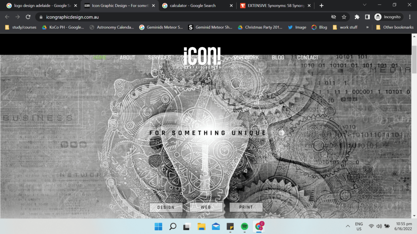The image size is (417, 234).
Task: Click the PRINT button
Action: pyautogui.click(x=246, y=207)
